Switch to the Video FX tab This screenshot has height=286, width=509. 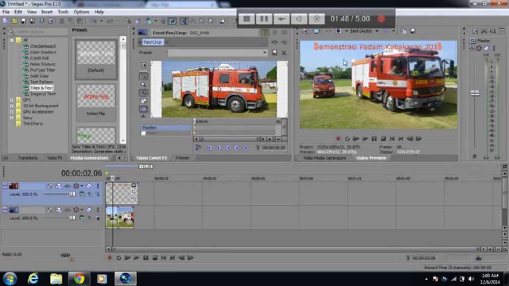[x=54, y=158]
